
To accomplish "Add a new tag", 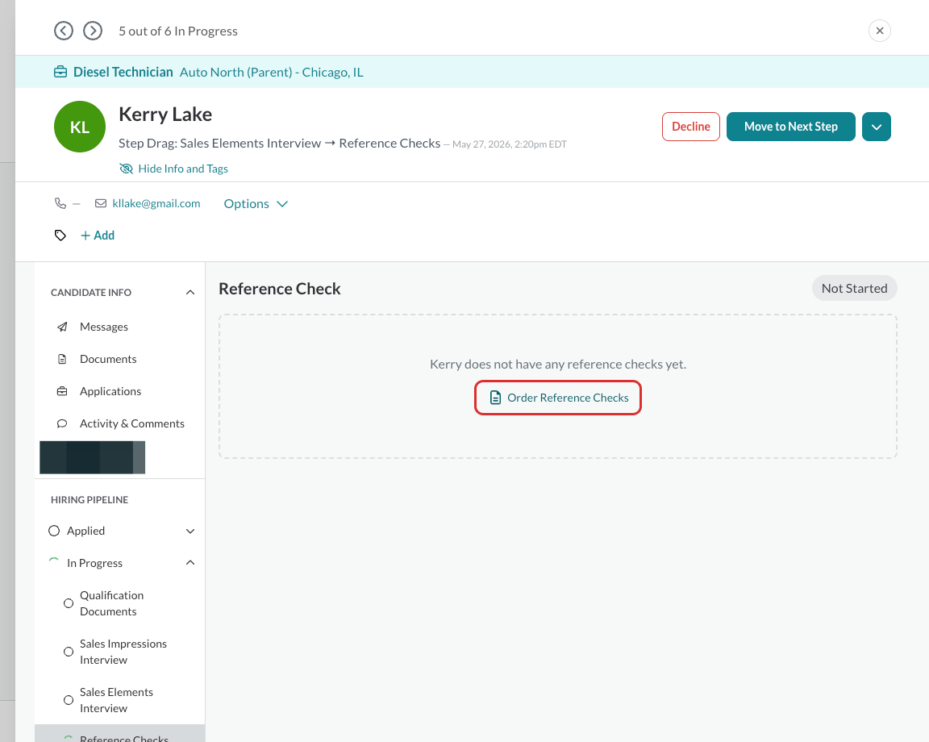I will click(x=97, y=236).
